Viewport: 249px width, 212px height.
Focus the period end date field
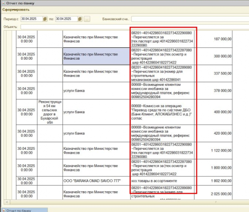coord(66,19)
